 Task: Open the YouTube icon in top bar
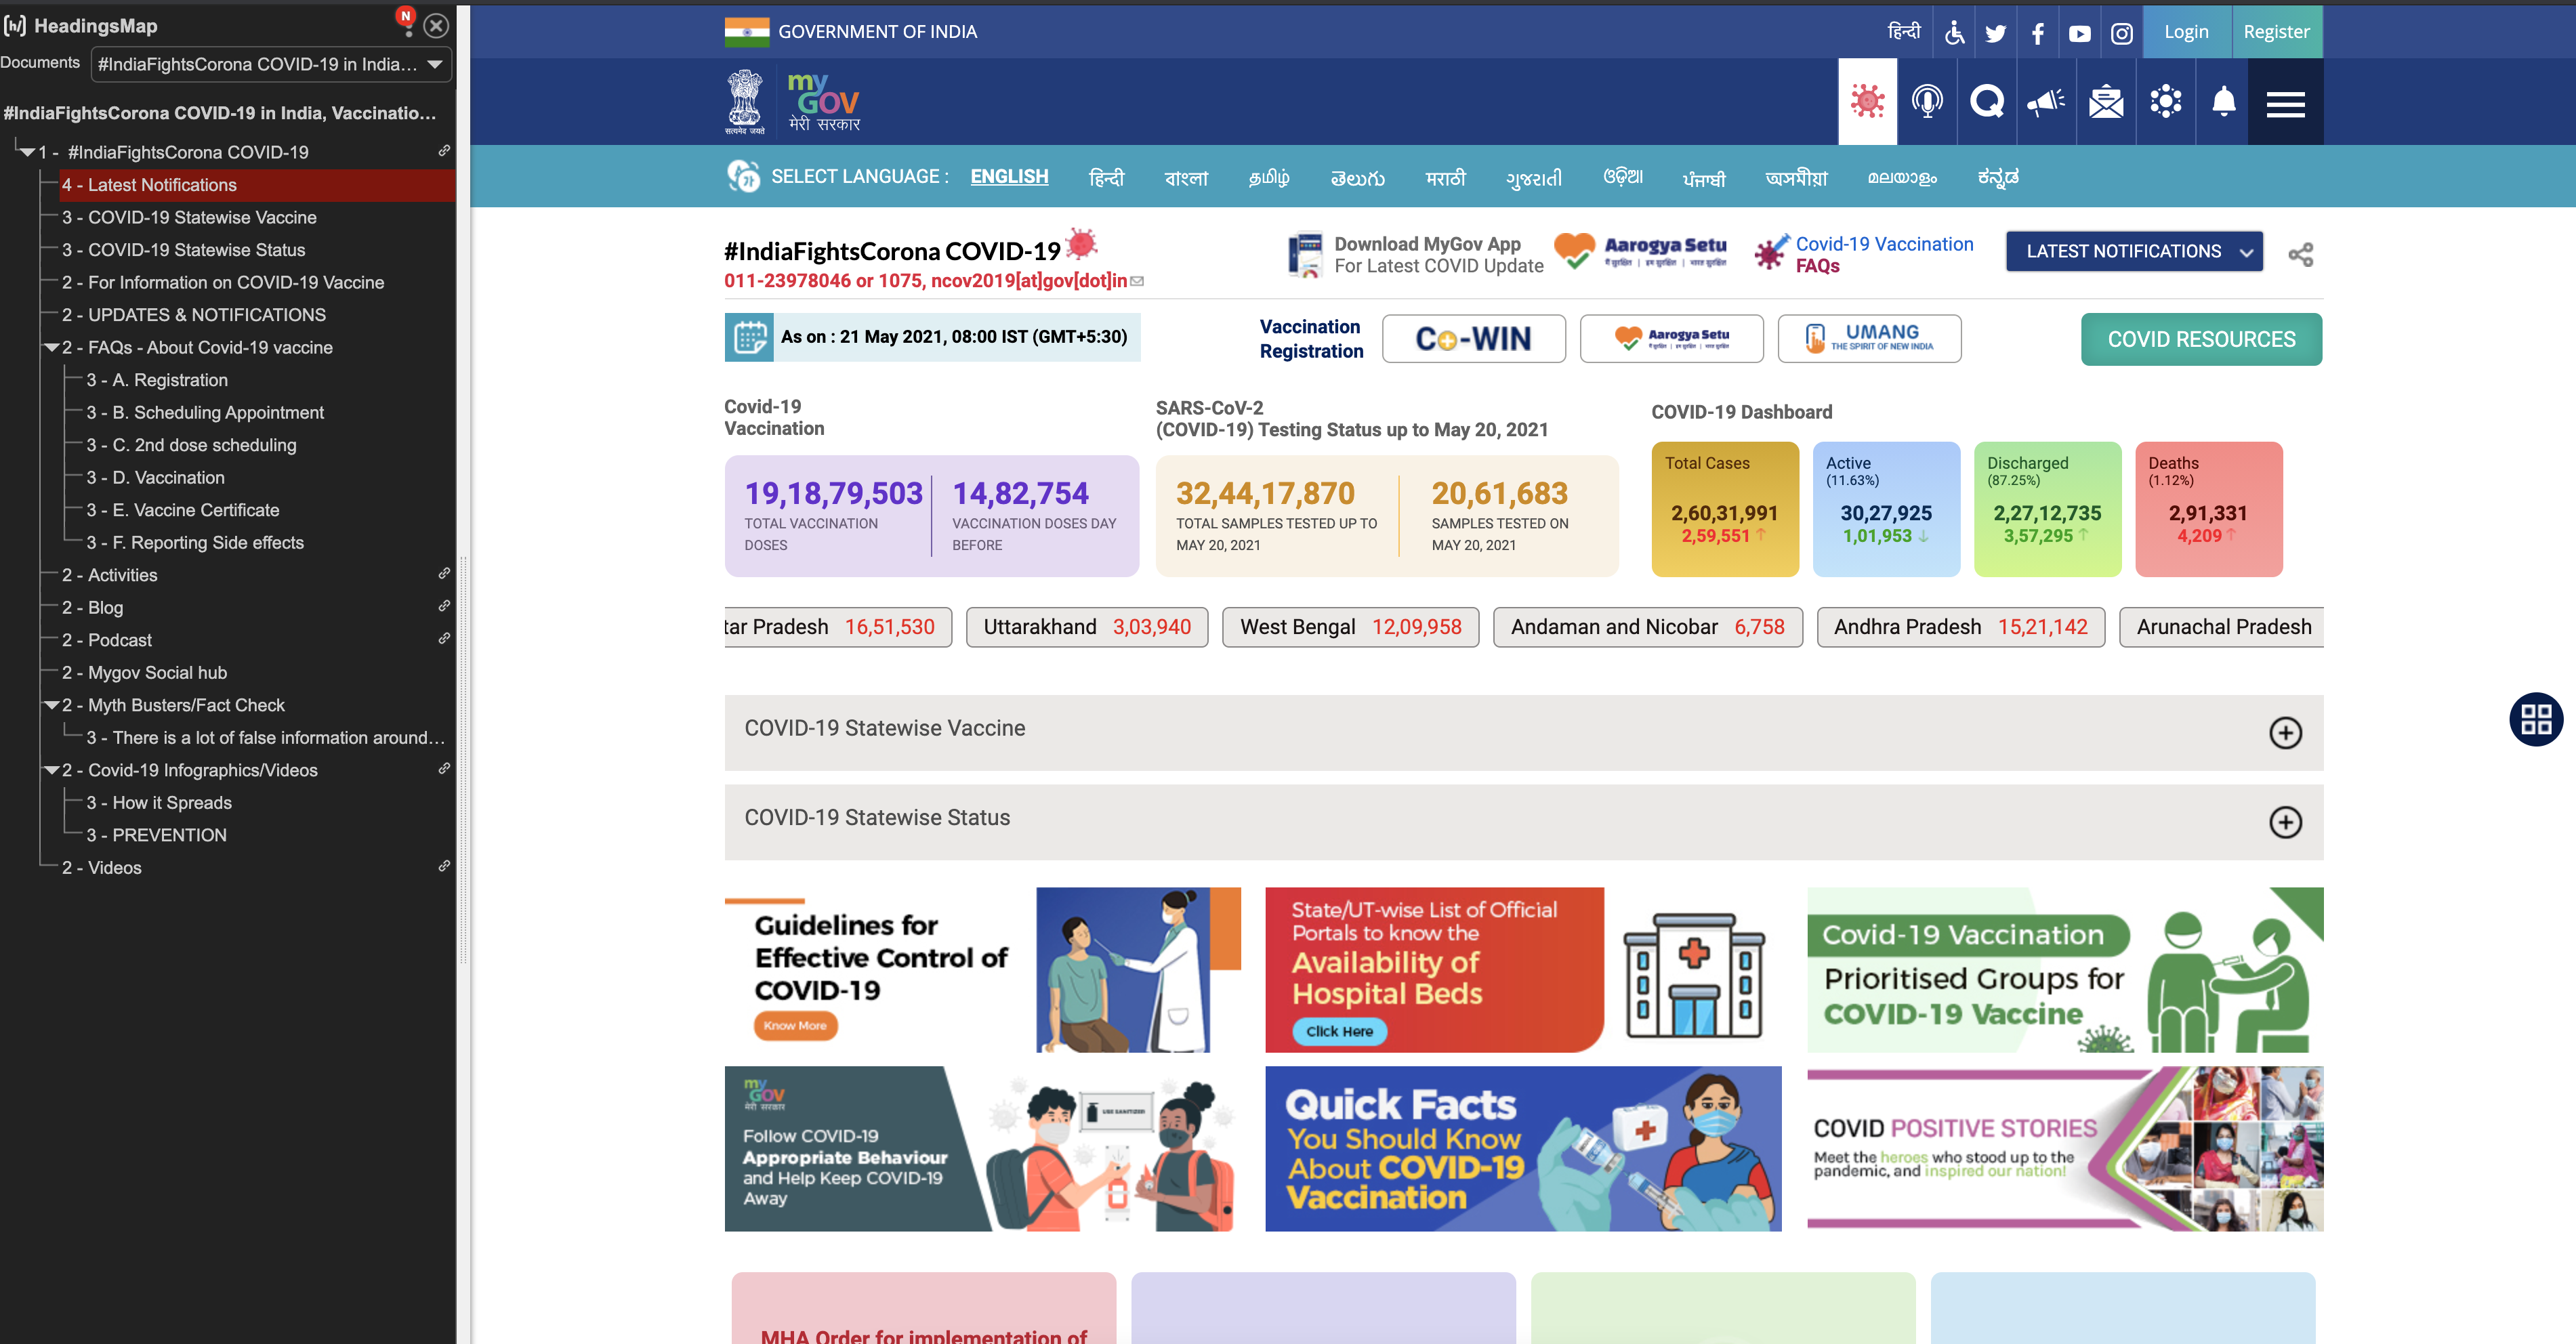click(2080, 33)
